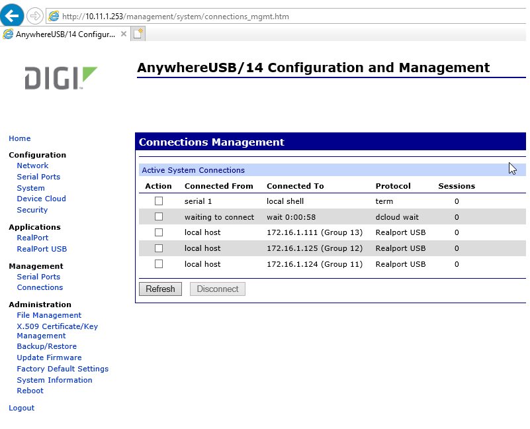This screenshot has height=429, width=530.
Task: Click the 'Sessions' column header
Action: 457,186
